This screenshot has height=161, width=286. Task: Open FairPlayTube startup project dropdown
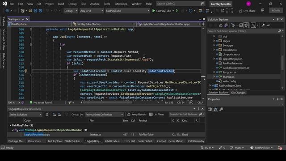[x=127, y=11]
